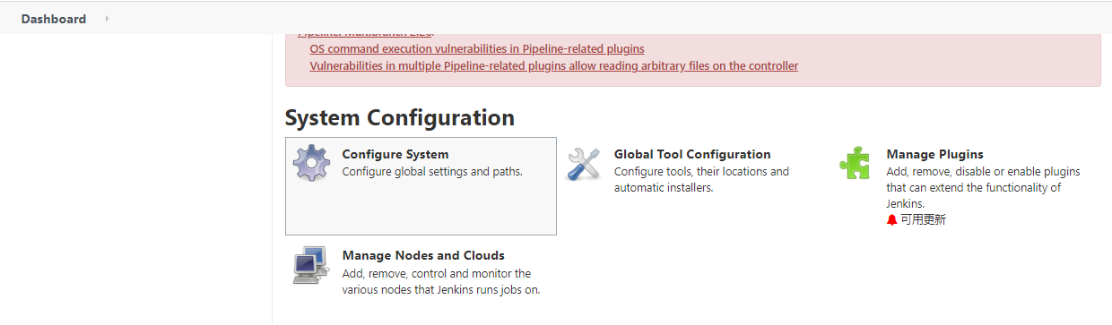Viewport: 1112px width, 325px height.
Task: Expand the Dashboard breadcrumb arrow menu
Action: (x=107, y=18)
